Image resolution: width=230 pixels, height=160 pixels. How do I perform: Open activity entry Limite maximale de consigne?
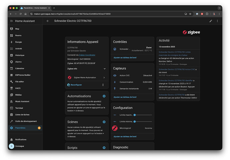click(175, 54)
